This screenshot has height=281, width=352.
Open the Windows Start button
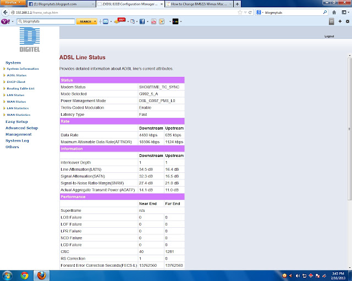pyautogui.click(x=7, y=276)
